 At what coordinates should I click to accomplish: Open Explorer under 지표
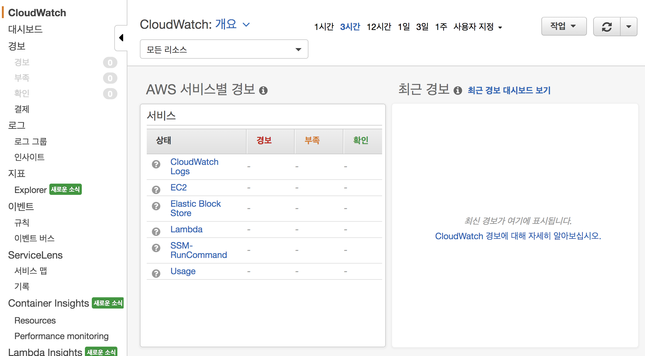point(31,190)
